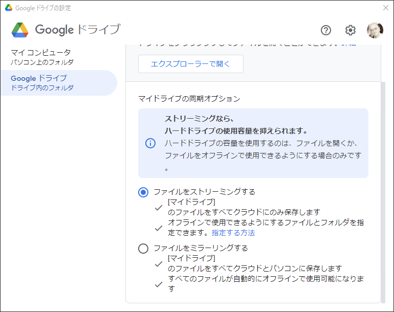Select ファイルをミラーリングする radio button
The width and height of the screenshot is (394, 312).
click(143, 249)
